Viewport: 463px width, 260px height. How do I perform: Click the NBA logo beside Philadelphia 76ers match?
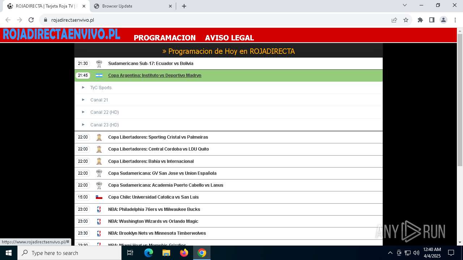pos(99,209)
